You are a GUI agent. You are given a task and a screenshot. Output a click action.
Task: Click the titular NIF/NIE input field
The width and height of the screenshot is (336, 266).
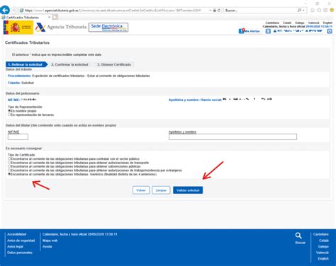[18, 137]
